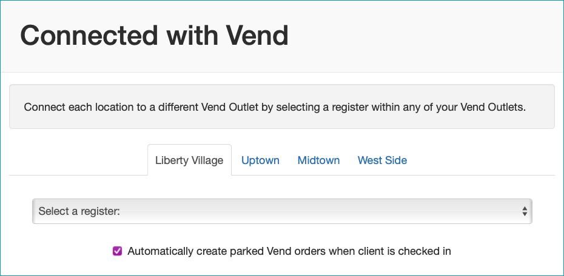564x276 pixels.
Task: Click the Vend Outlet instruction banner
Action: click(282, 107)
